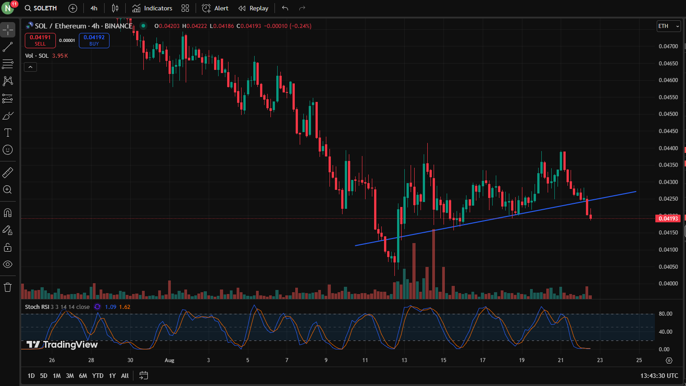Screen dimensions: 686x386
Task: Select the Vol · SOL indicator legend
Action: click(x=37, y=55)
